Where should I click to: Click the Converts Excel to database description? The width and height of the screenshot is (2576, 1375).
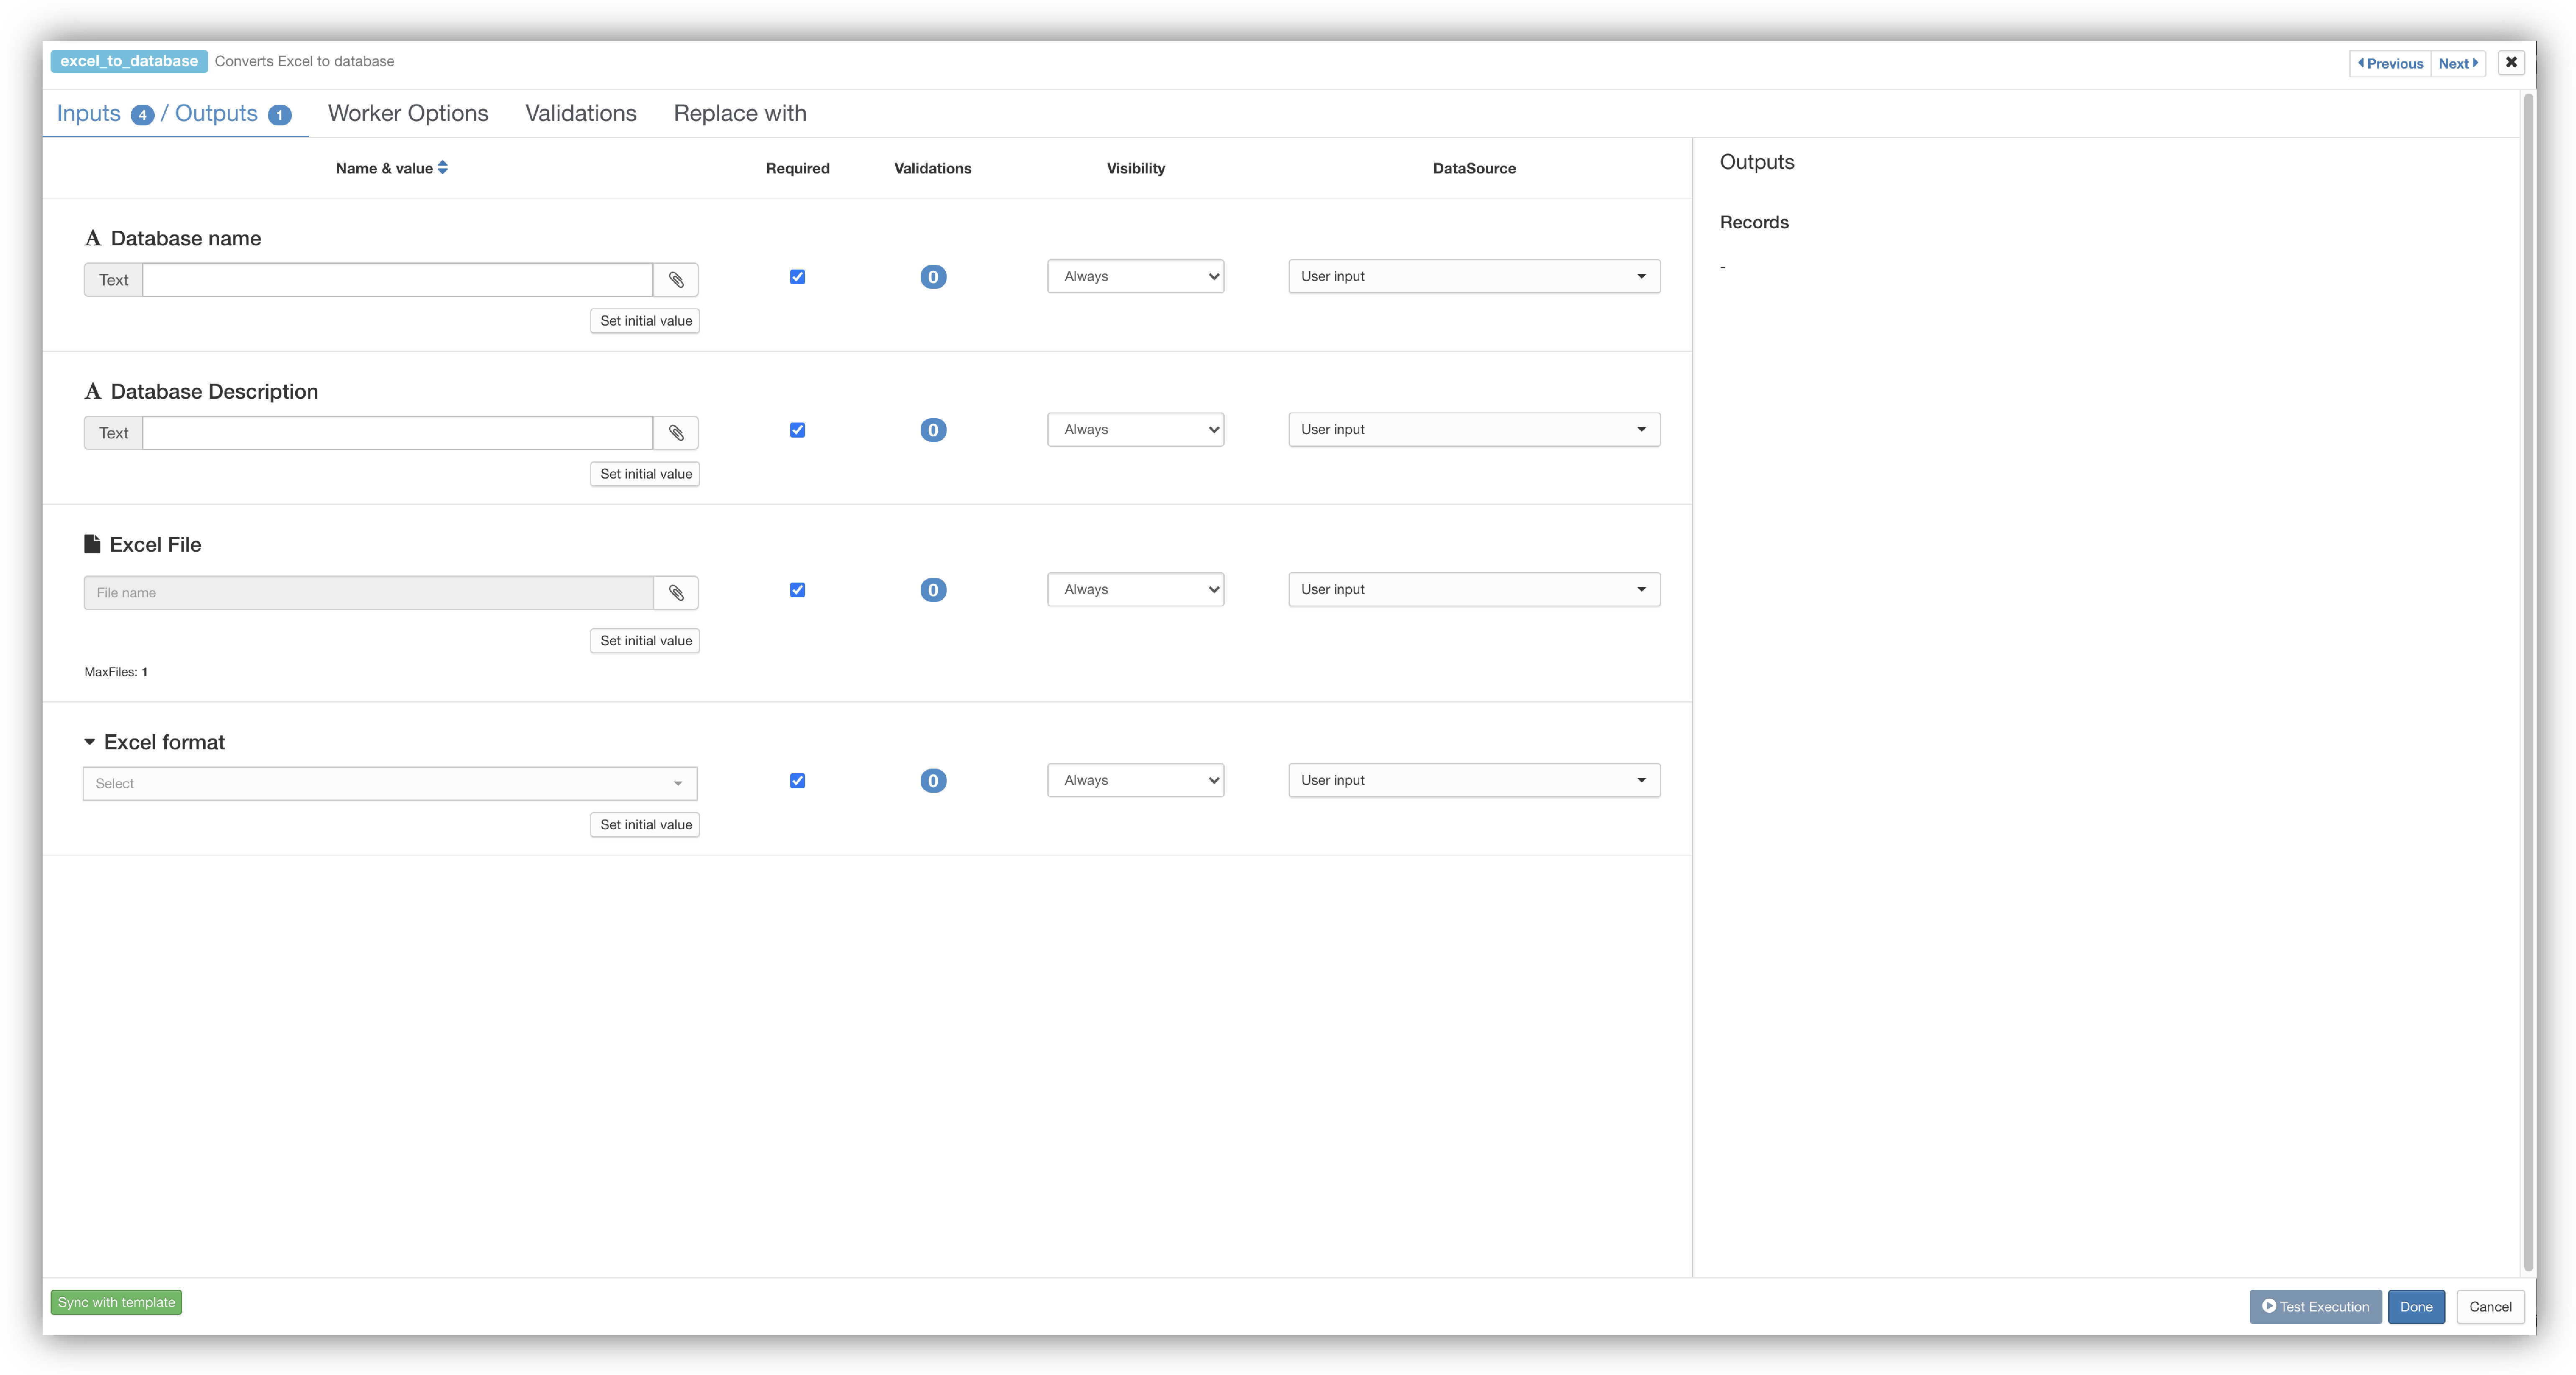[304, 61]
